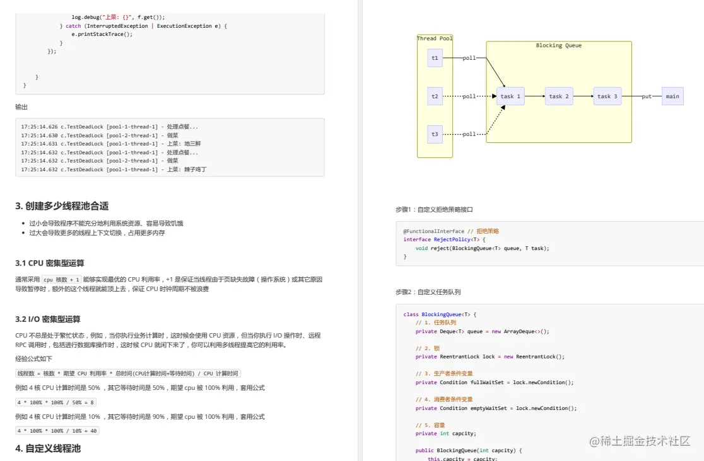Click the code line "class BlockingQueue<T> {"

[440, 314]
